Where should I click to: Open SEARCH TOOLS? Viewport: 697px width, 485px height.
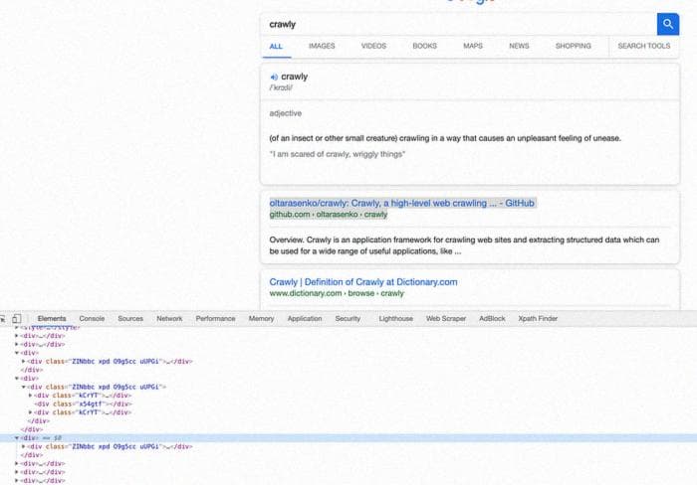click(x=643, y=46)
